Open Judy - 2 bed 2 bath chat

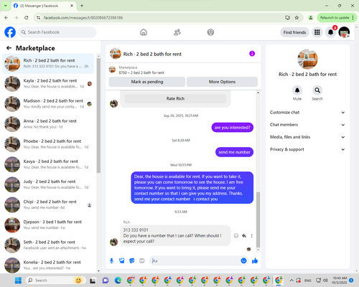pyautogui.click(x=48, y=184)
